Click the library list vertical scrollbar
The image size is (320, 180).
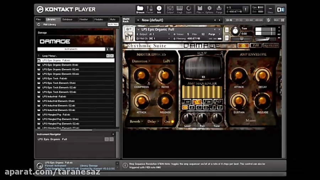point(117,78)
